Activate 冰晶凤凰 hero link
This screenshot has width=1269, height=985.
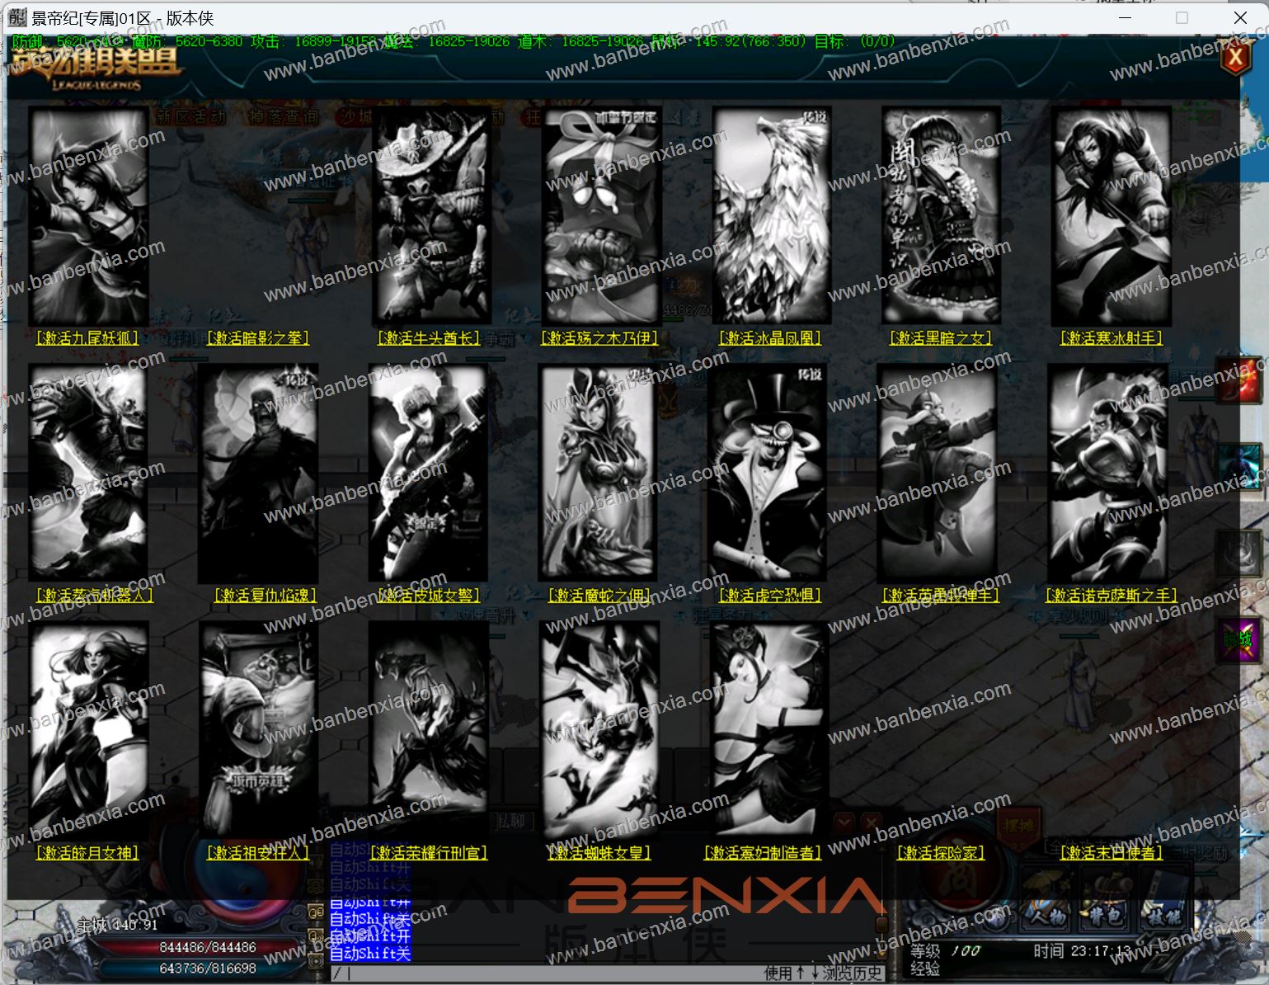pos(770,338)
